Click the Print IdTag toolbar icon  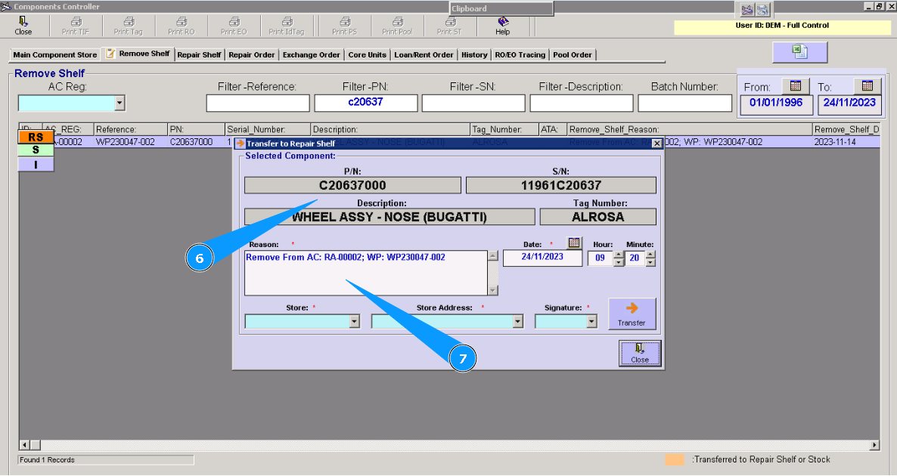click(x=287, y=26)
